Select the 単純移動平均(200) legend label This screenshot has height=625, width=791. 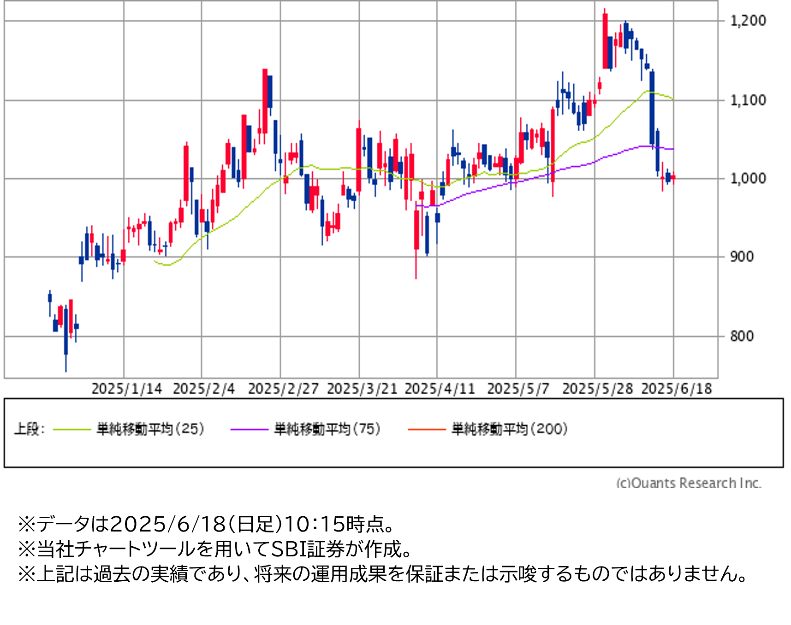point(509,429)
